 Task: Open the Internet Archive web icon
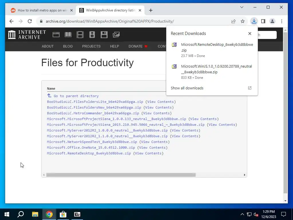56,35
